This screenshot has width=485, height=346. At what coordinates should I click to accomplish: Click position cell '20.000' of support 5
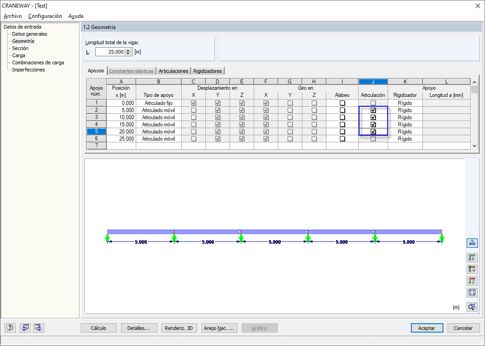121,131
